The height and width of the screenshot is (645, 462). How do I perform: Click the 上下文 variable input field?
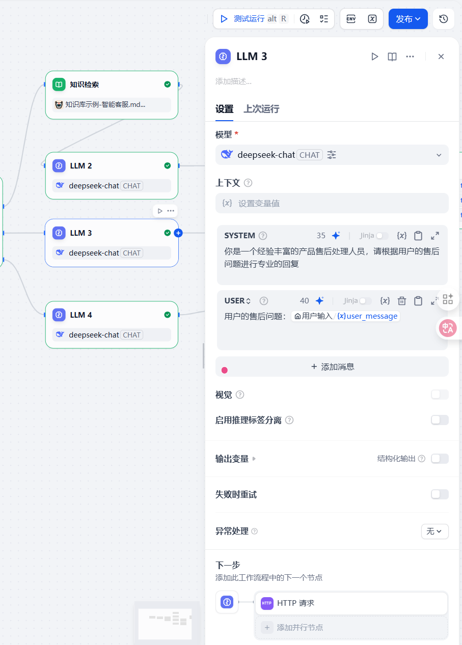click(x=332, y=203)
